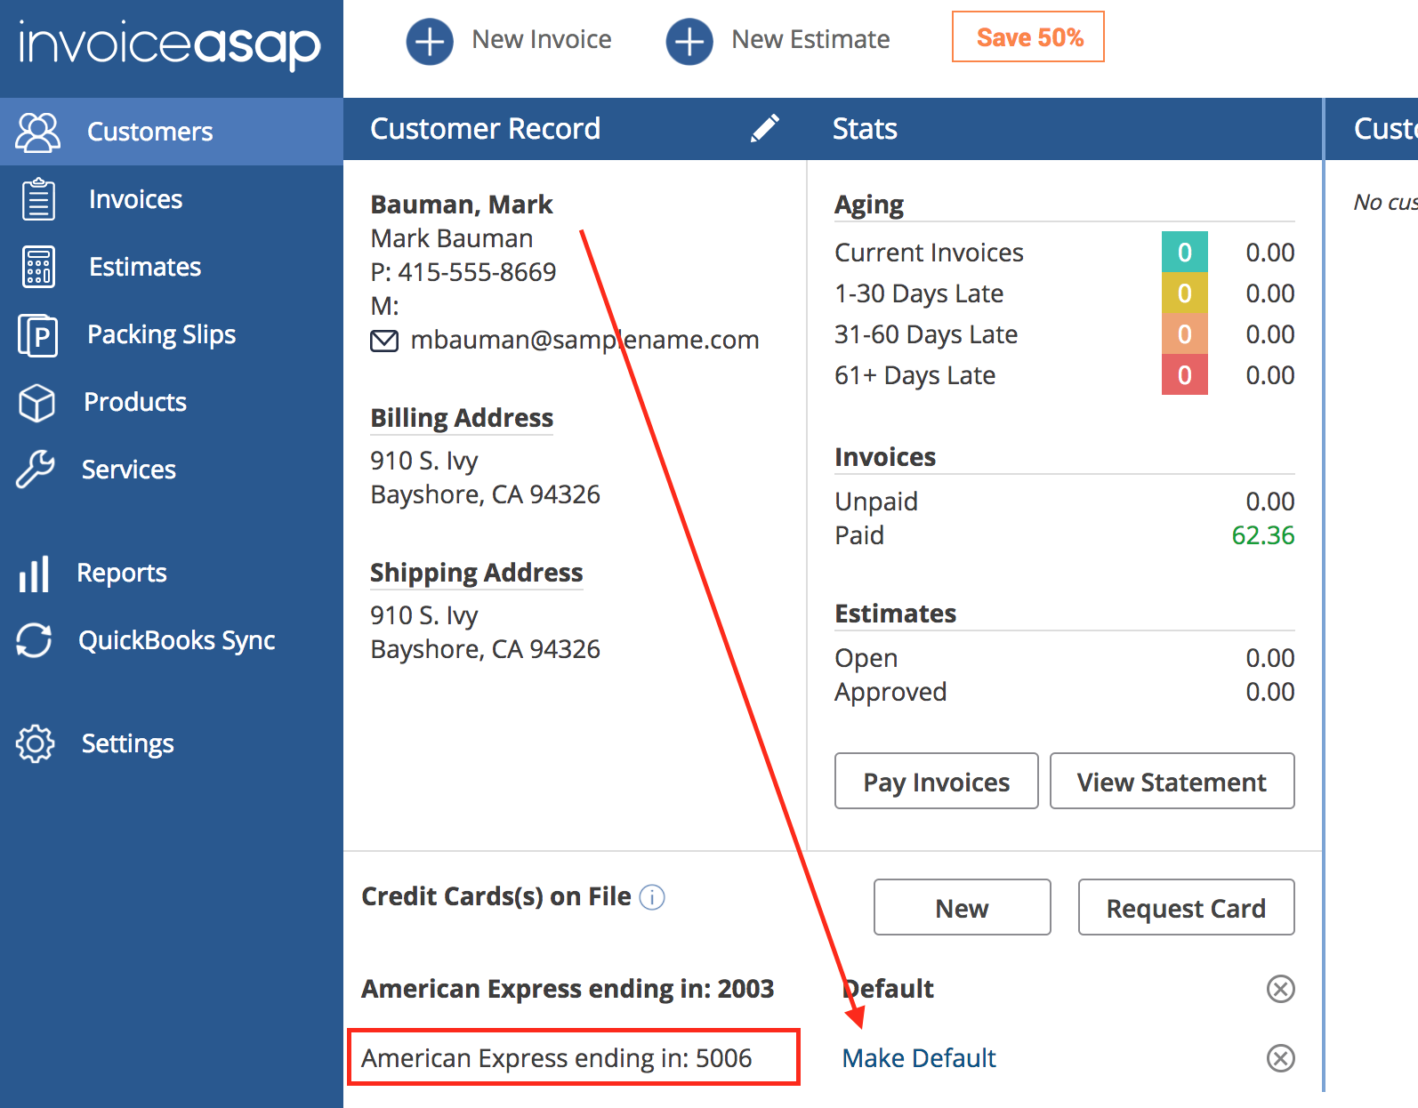This screenshot has width=1418, height=1108.
Task: Click the Request Card button
Action: coord(1185,908)
